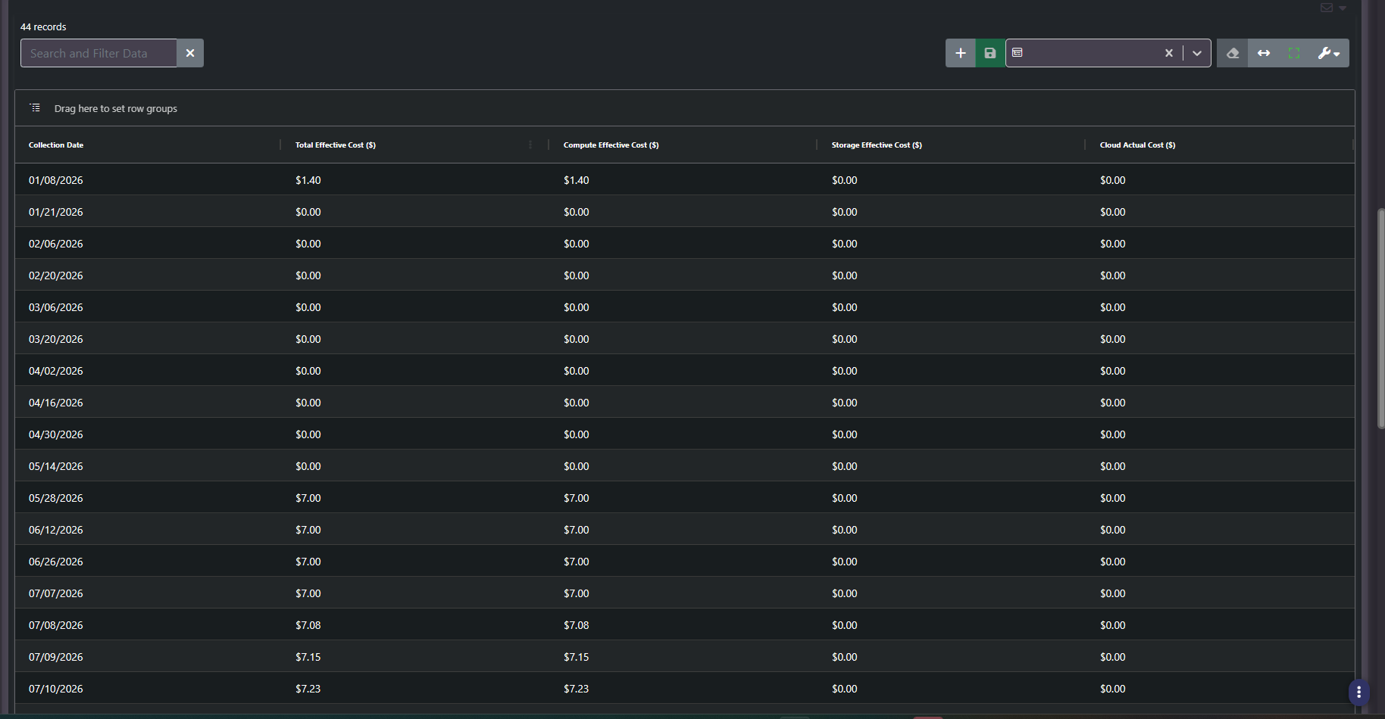Image resolution: width=1385 pixels, height=719 pixels.
Task: Expand the arrow beside the envelope icon
Action: (1343, 8)
